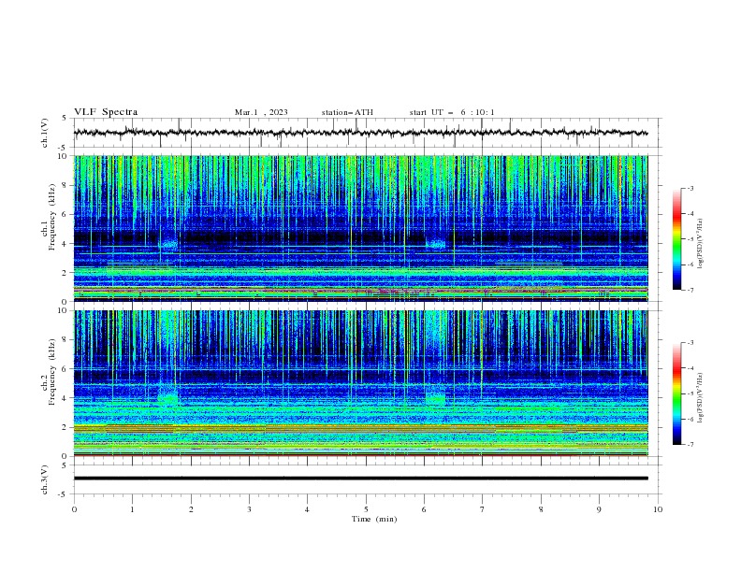Click the ch.2 "Frequency (kHz)" axis label
The width and height of the screenshot is (741, 572).
tap(52, 371)
